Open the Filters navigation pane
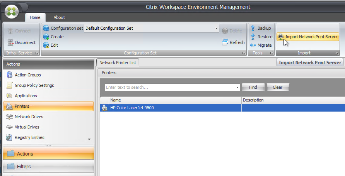Screen dimensions: 345x176 pyautogui.click(x=48, y=166)
